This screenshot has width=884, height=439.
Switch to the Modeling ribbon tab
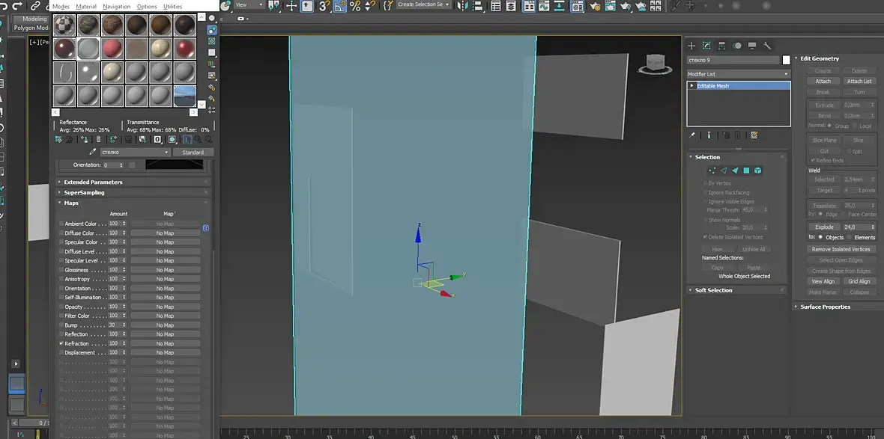34,19
